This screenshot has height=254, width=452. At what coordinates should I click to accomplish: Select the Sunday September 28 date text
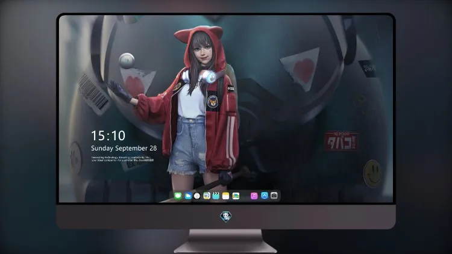pyautogui.click(x=124, y=148)
